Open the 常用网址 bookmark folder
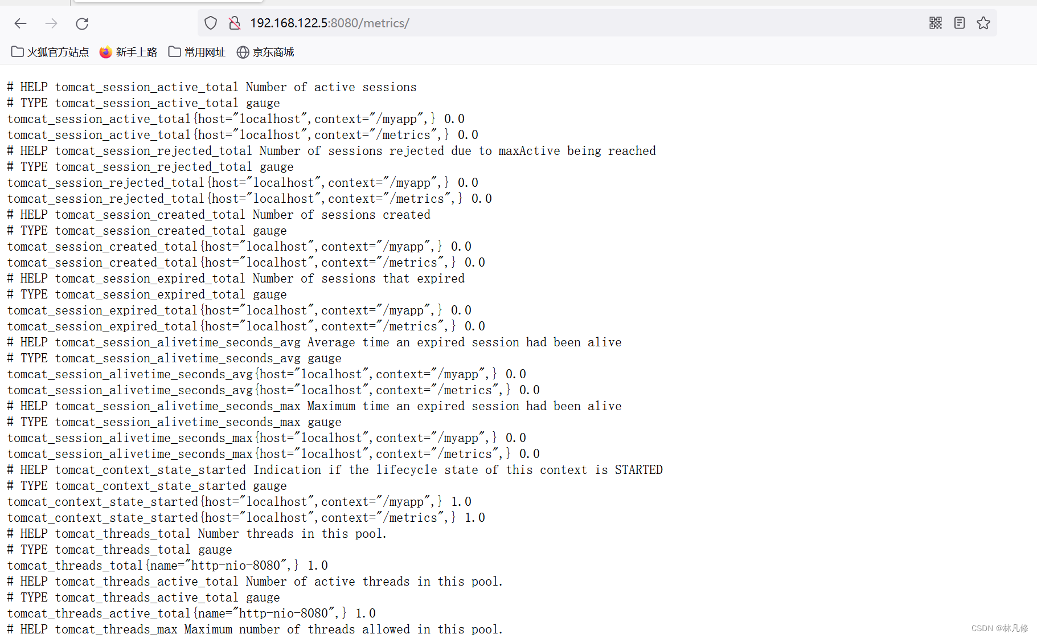 point(197,52)
